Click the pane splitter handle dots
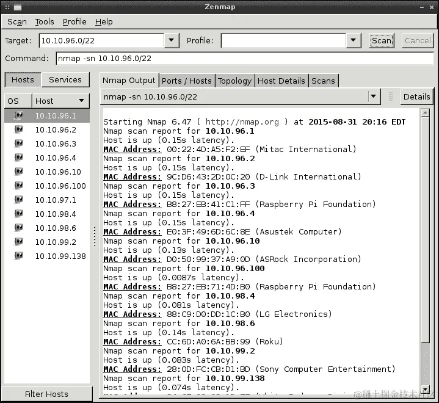Image resolution: width=439 pixels, height=403 pixels. click(x=95, y=236)
